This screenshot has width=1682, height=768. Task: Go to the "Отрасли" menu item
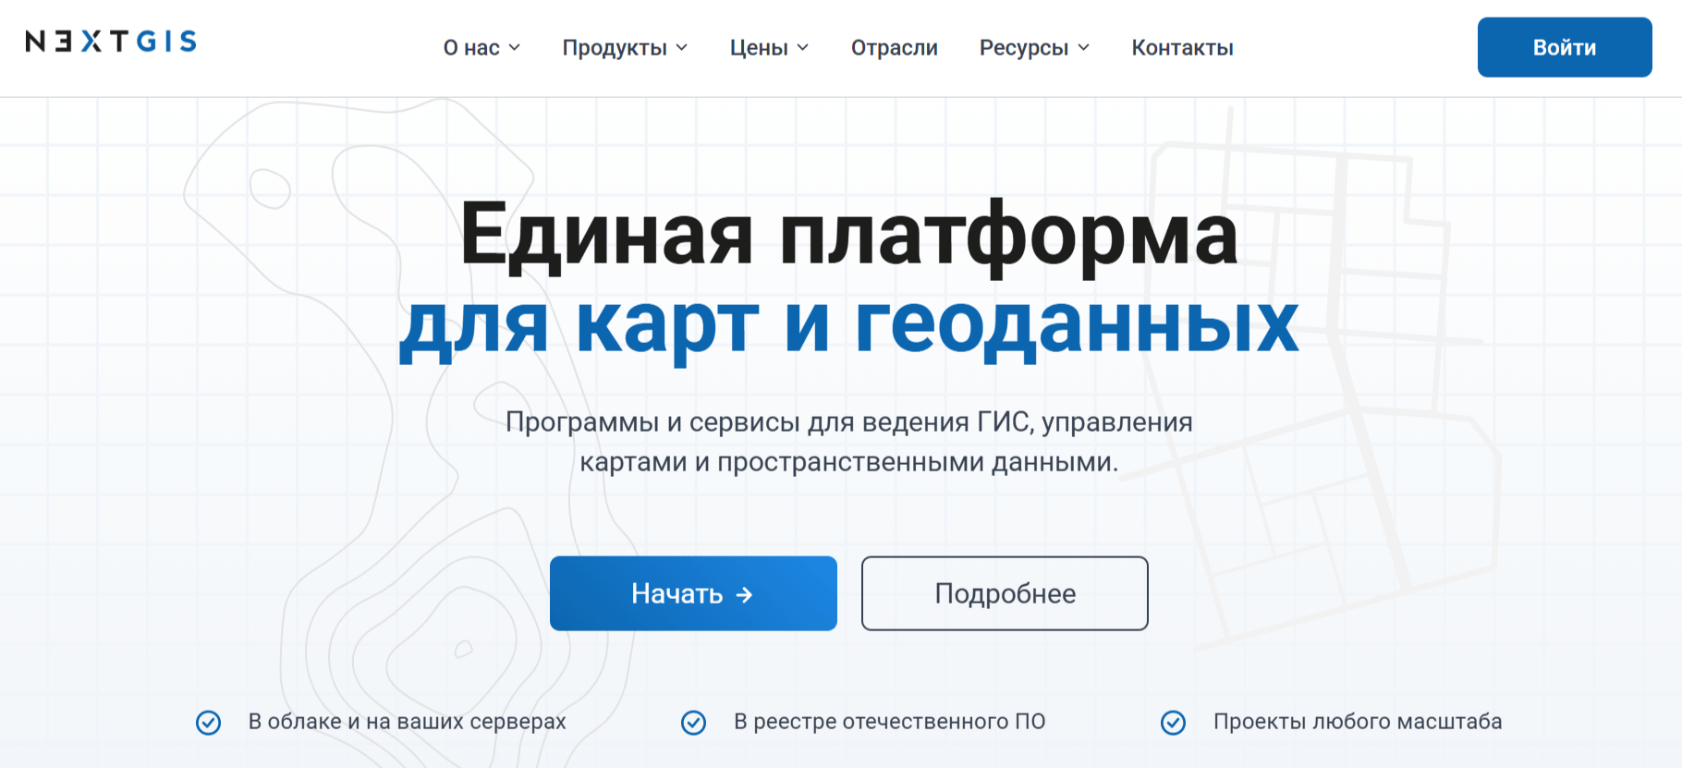(x=894, y=48)
